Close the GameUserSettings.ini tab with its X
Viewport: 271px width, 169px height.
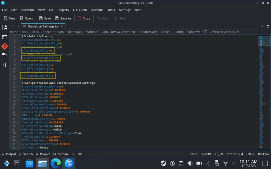pyautogui.click(x=62, y=26)
